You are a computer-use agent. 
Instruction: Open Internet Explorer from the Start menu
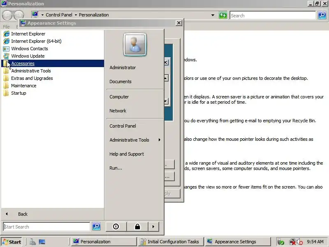coord(53,34)
